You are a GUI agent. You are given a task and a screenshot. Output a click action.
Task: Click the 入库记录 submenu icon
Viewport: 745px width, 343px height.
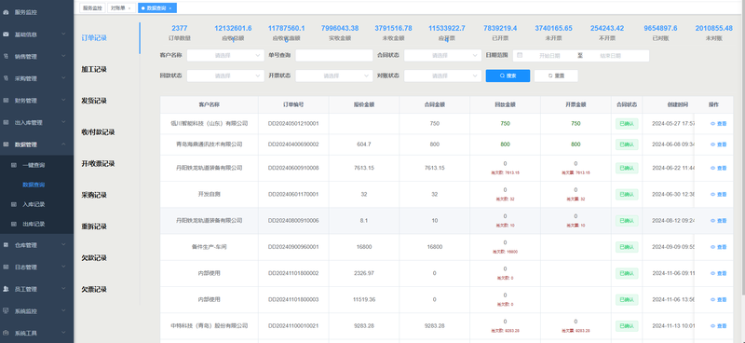(13, 204)
